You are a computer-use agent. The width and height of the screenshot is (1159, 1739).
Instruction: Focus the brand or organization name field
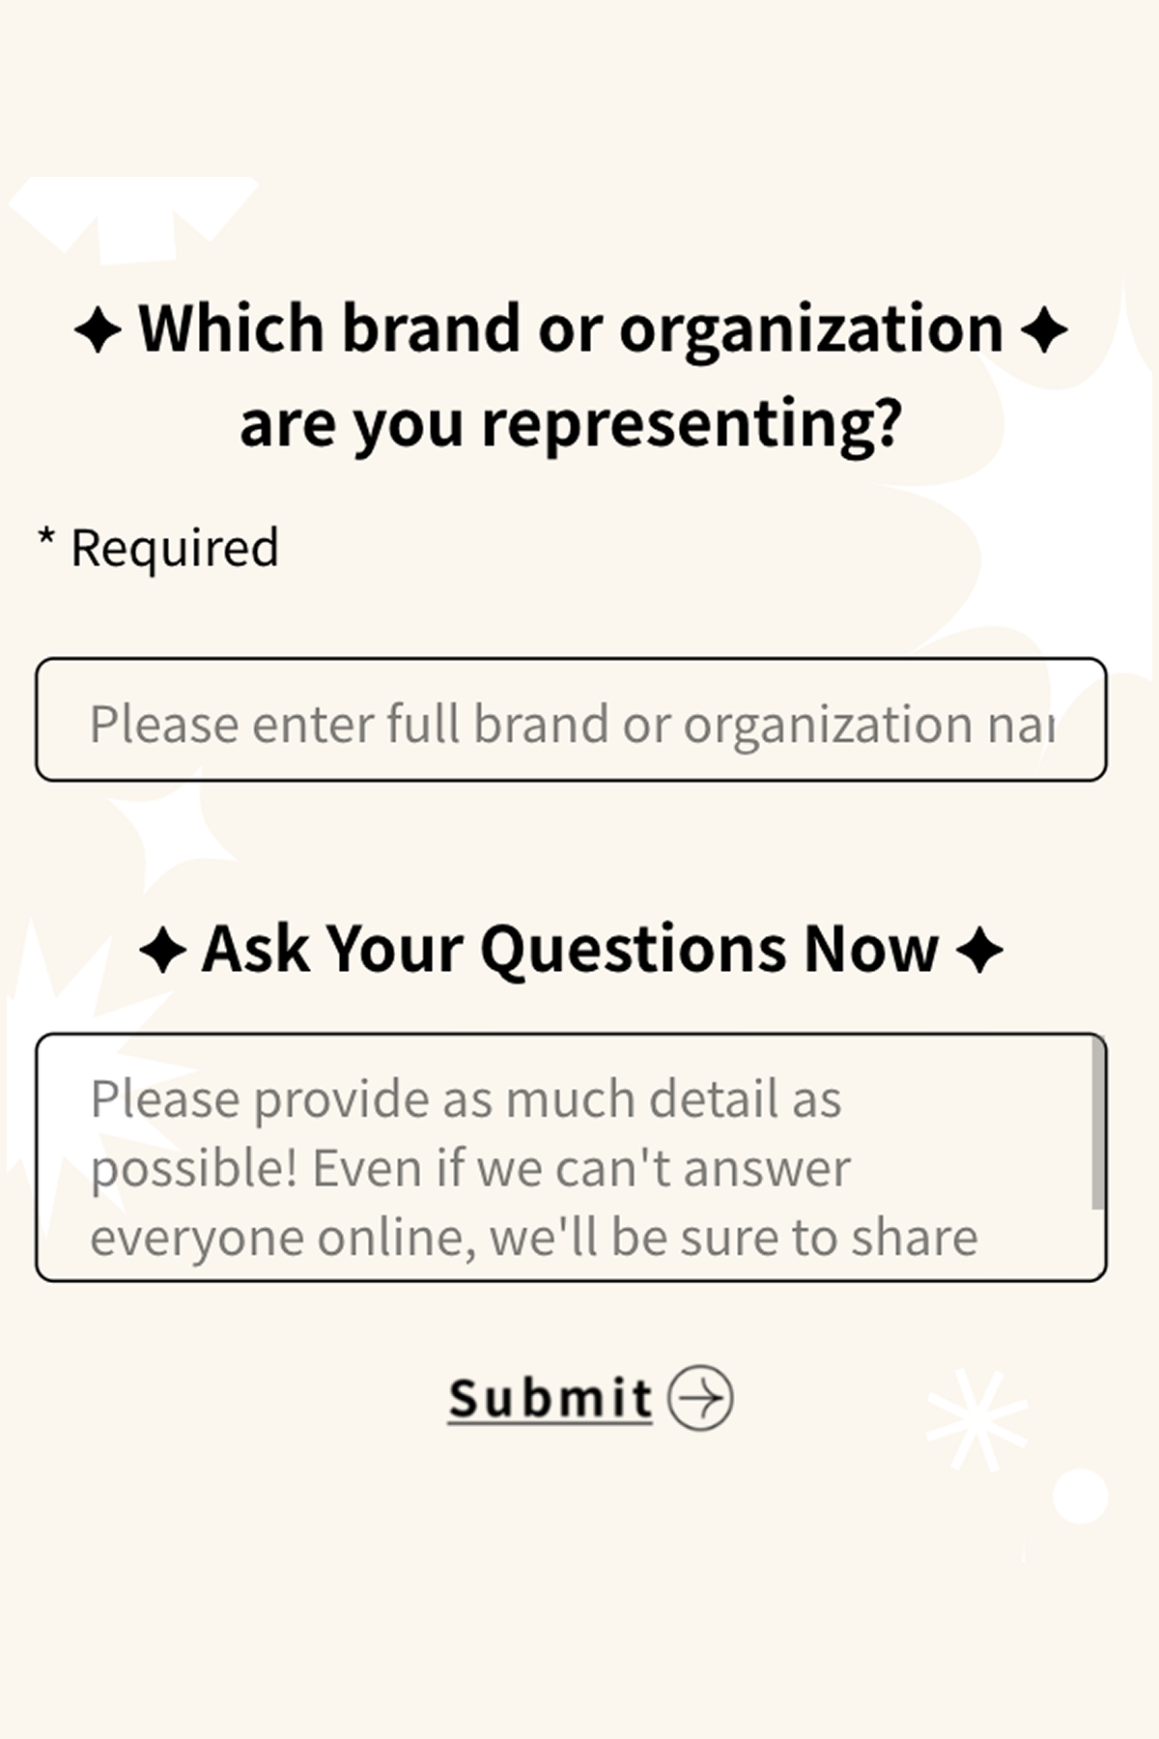tap(570, 721)
